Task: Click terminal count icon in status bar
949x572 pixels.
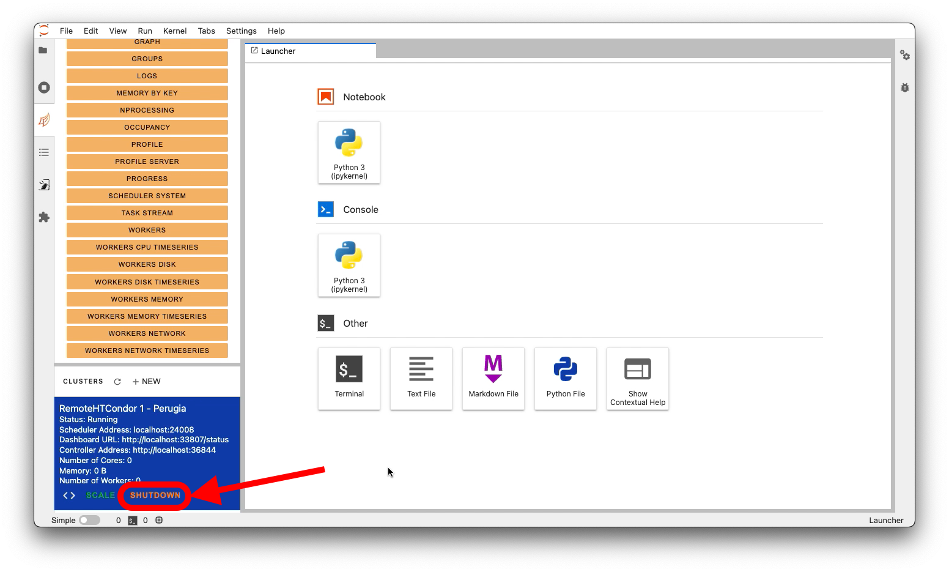Action: coord(133,521)
